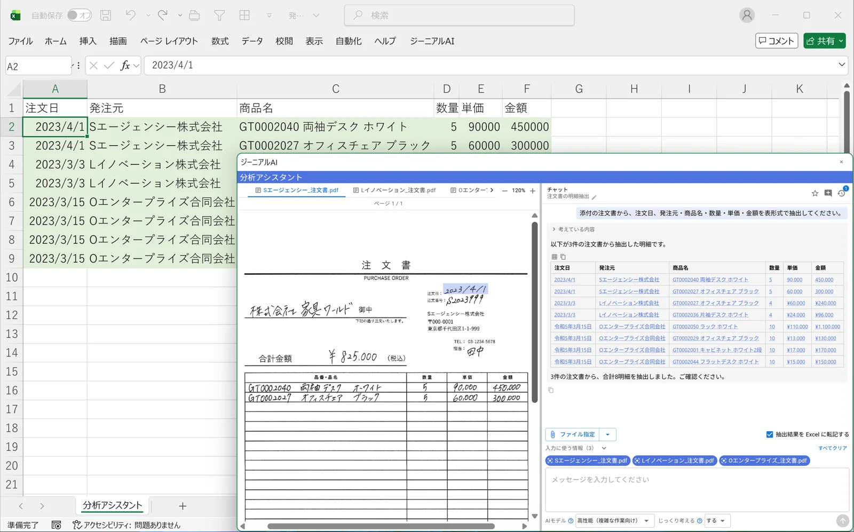Click help icon next to AIモデル
The height and width of the screenshot is (532, 854).
point(571,521)
